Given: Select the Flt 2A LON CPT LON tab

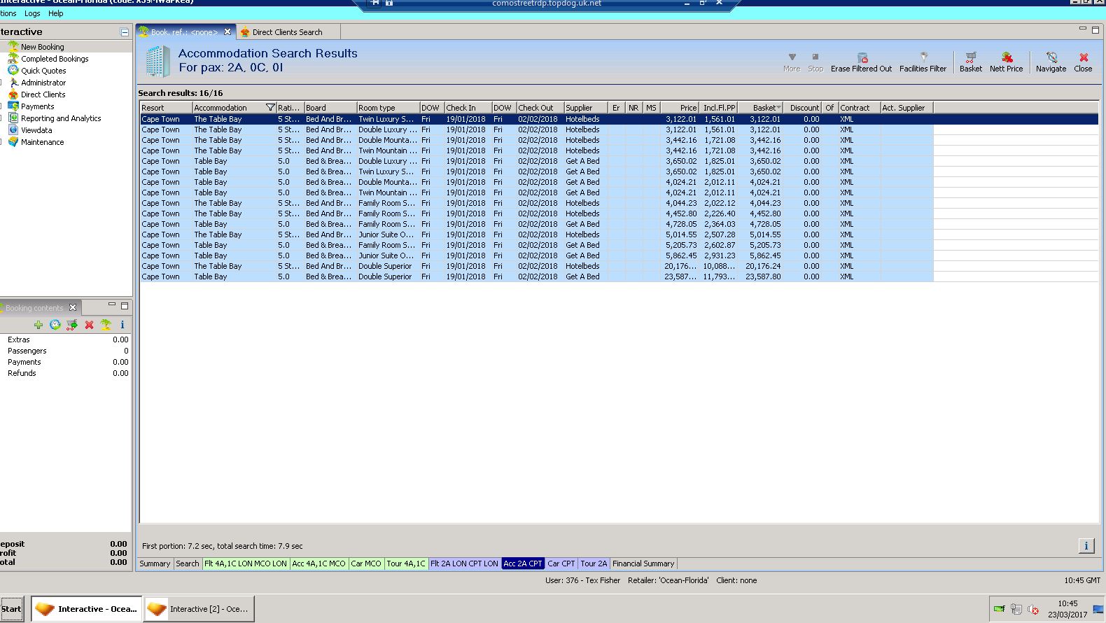Looking at the screenshot, I should [464, 563].
